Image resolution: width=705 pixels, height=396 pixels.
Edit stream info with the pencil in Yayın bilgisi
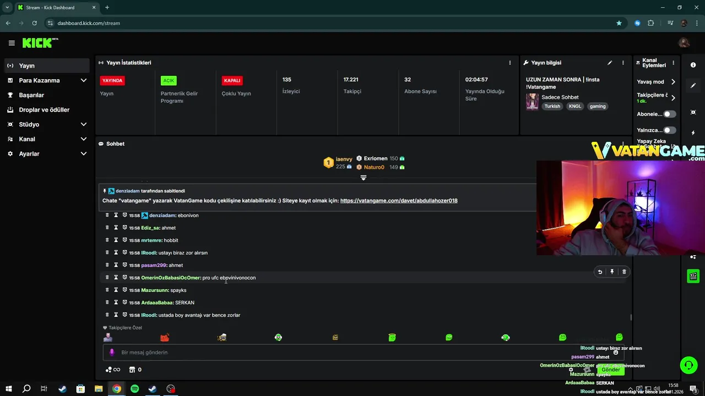tap(610, 63)
